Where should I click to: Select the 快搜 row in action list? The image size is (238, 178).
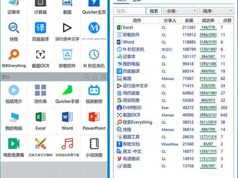[174, 129]
